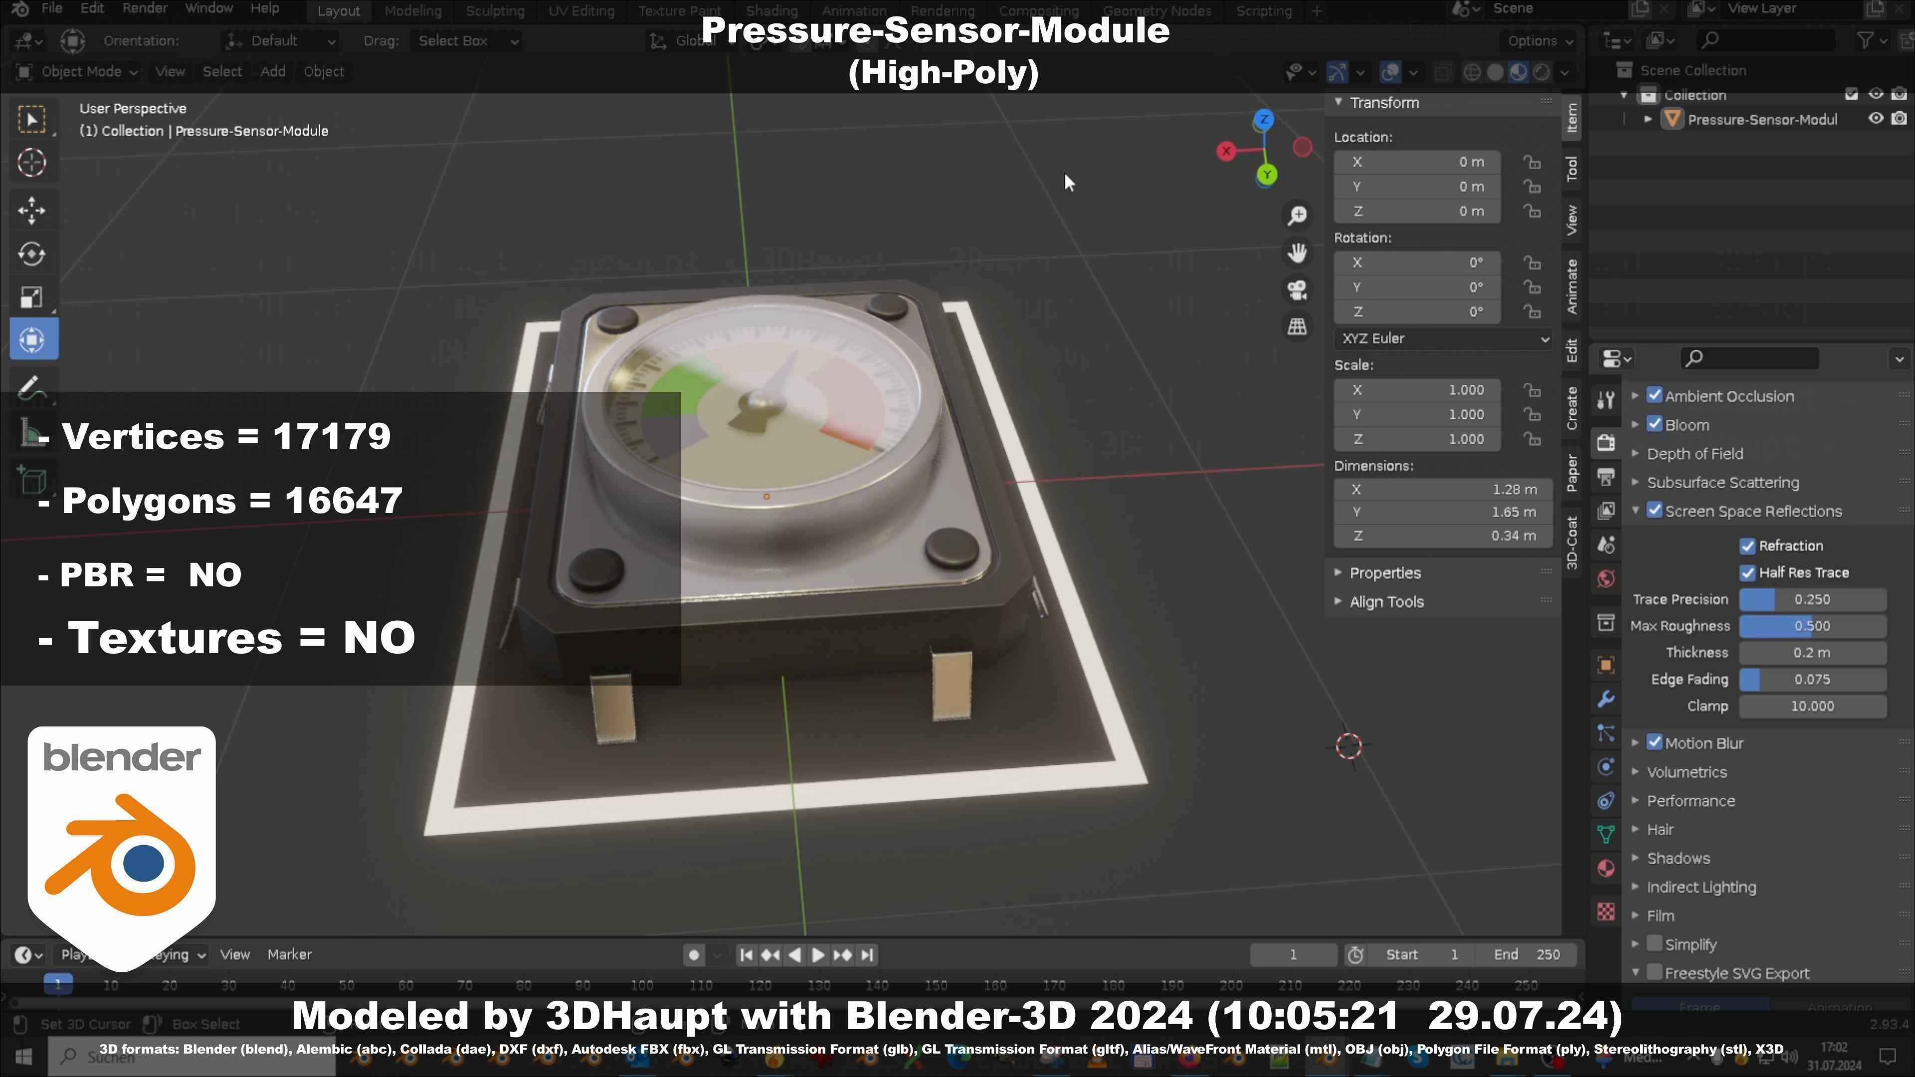Toggle the Ambient Occlusion checkbox

(1655, 395)
